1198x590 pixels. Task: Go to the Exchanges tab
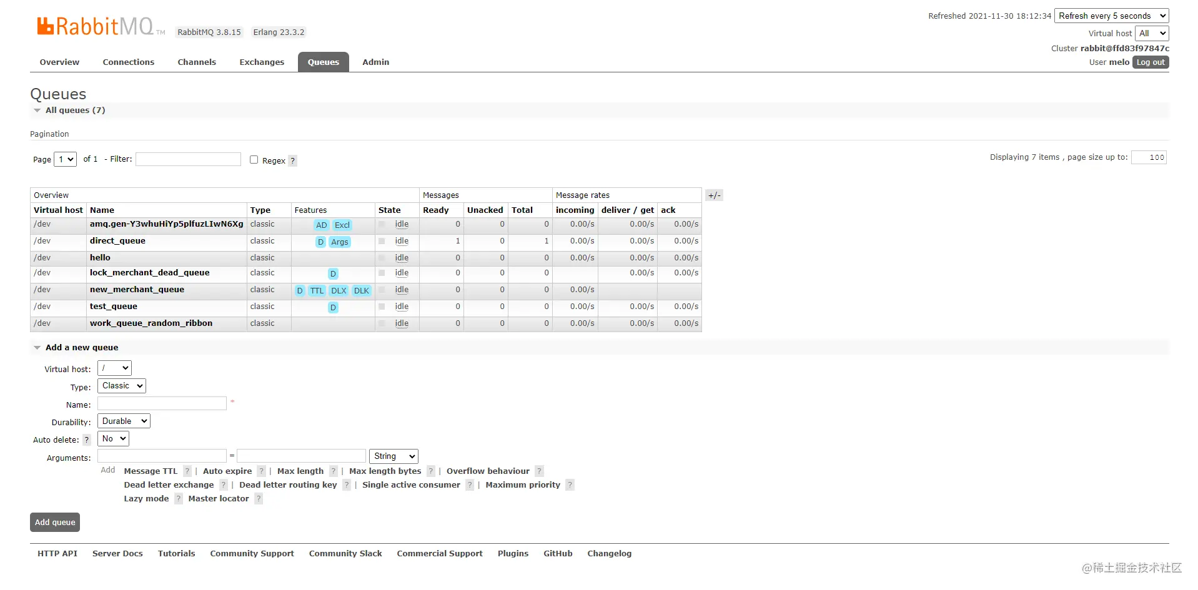click(x=262, y=62)
